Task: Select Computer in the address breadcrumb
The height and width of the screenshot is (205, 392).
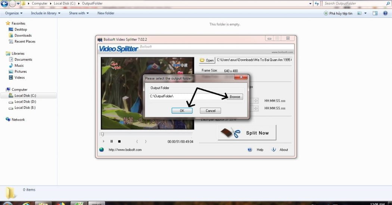Action: 40,3
